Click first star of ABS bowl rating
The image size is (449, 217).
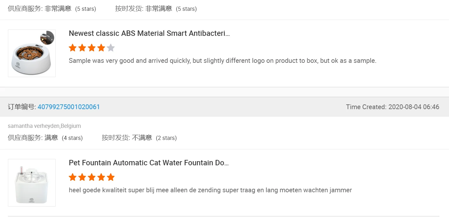pyautogui.click(x=73, y=48)
